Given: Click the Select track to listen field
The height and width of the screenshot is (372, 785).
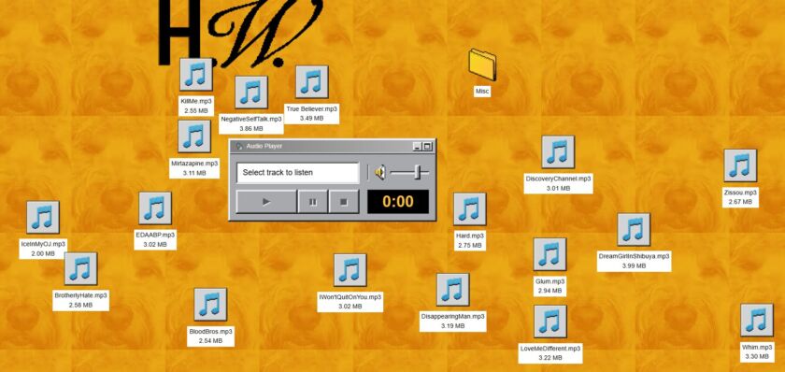Looking at the screenshot, I should click(x=298, y=173).
